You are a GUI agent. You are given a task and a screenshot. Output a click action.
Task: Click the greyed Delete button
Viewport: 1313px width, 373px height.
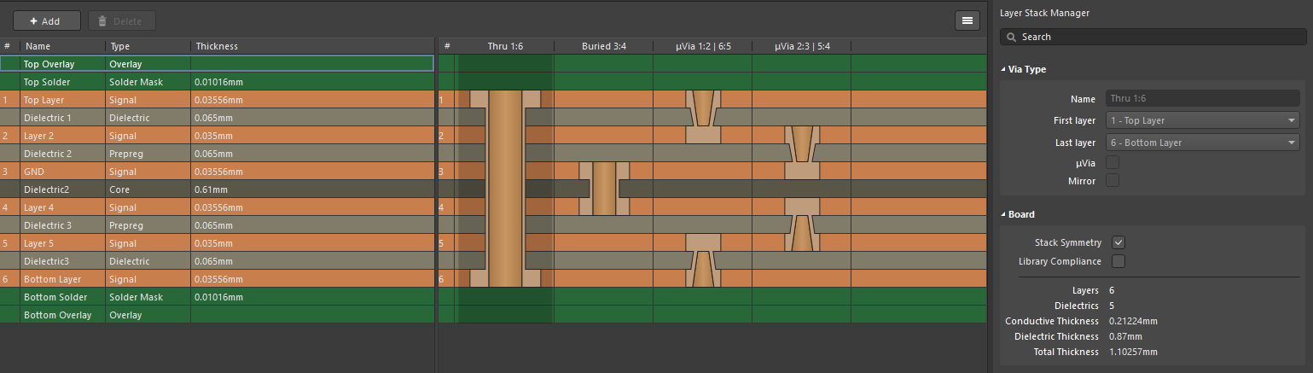pos(121,20)
